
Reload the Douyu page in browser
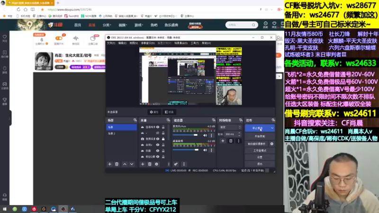pos(18,9)
